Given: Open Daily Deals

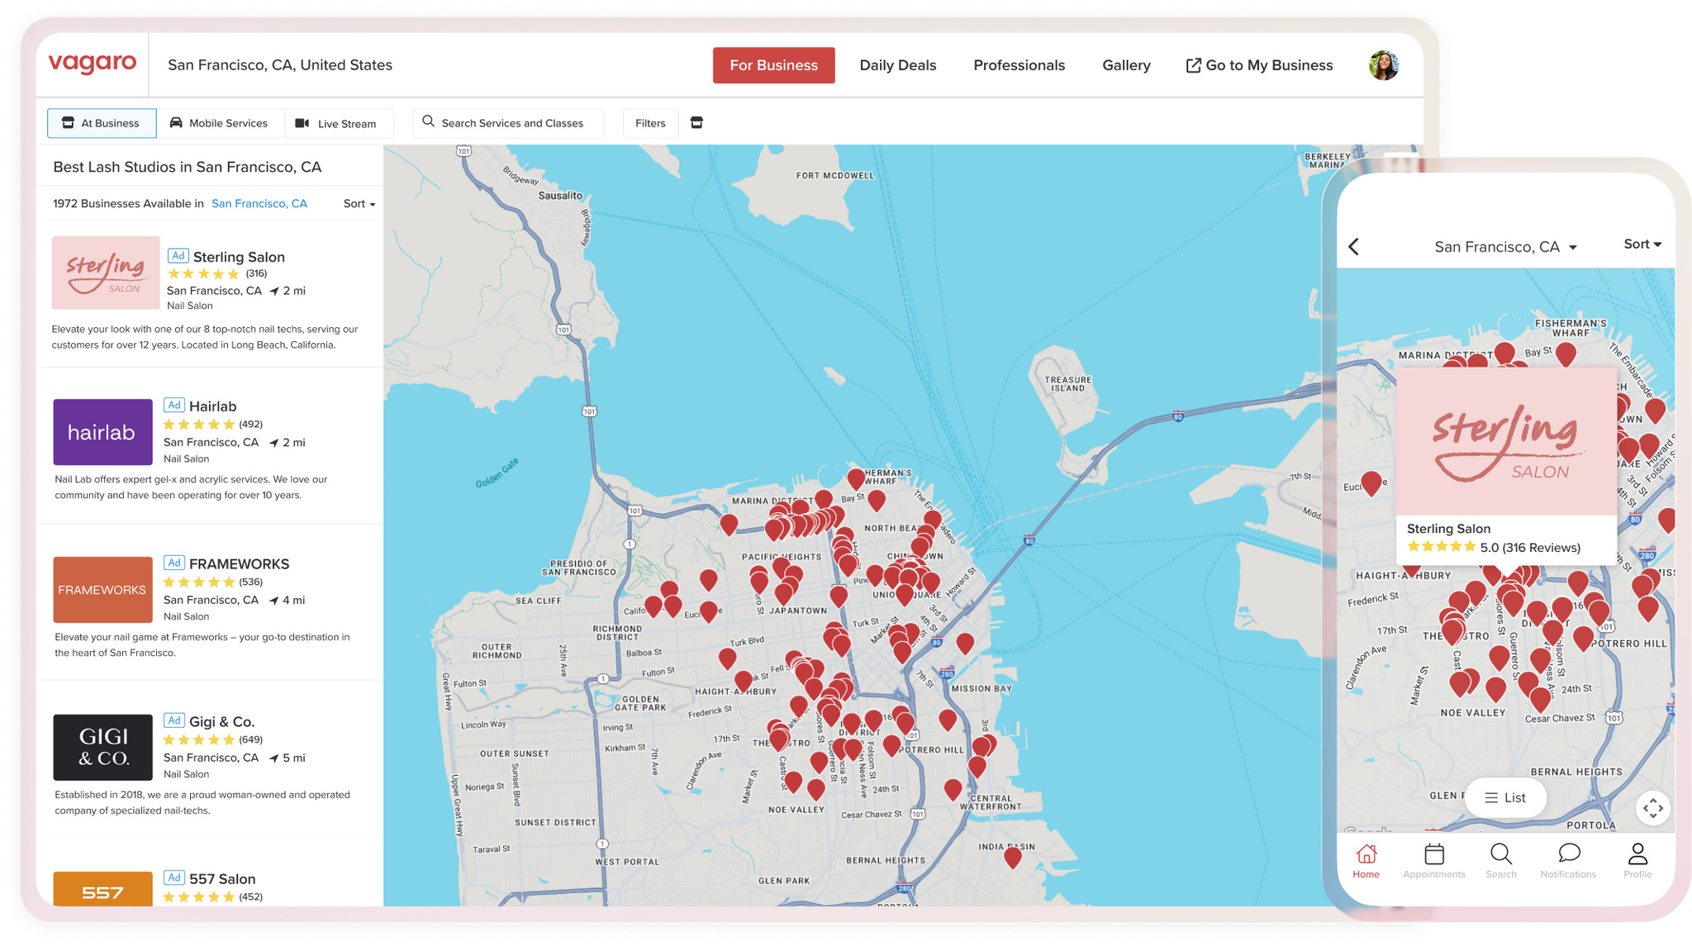Looking at the screenshot, I should [897, 65].
